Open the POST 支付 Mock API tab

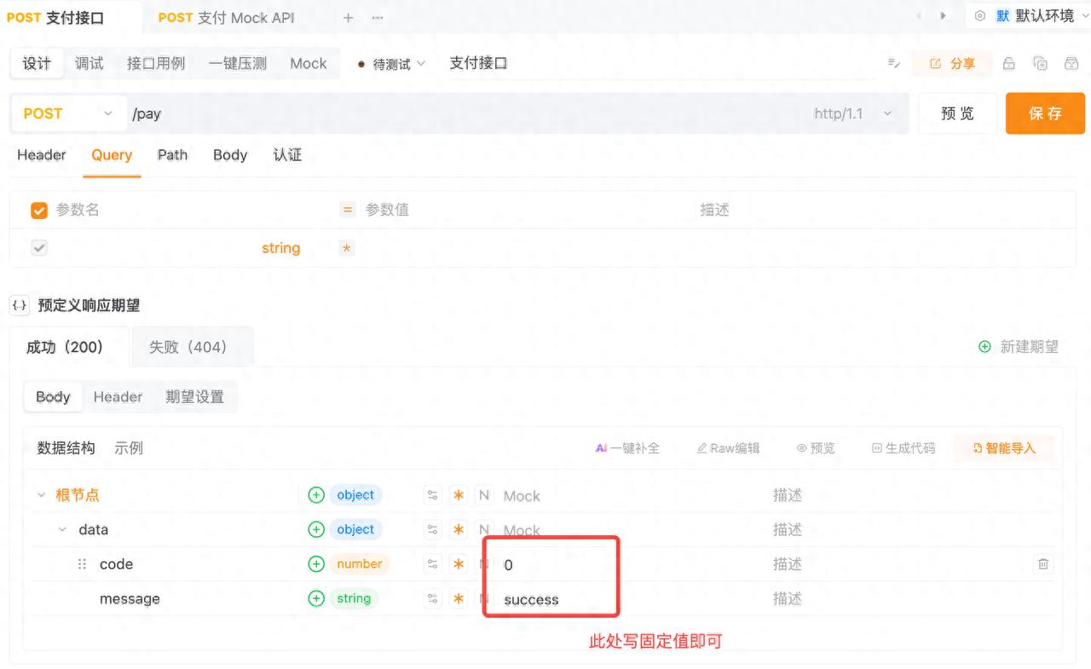click(226, 17)
